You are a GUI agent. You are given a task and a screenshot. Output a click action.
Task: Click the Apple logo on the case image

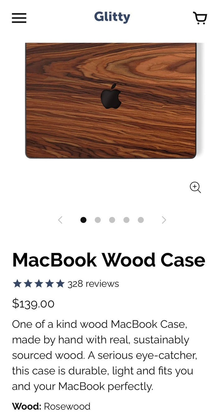coord(111,96)
